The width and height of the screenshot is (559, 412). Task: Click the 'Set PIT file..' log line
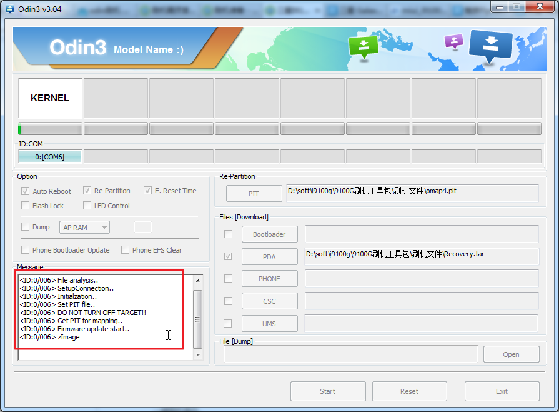57,304
